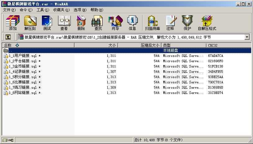
Task: Run 扫描病毒 (Virus Scan) tool
Action: [152, 23]
